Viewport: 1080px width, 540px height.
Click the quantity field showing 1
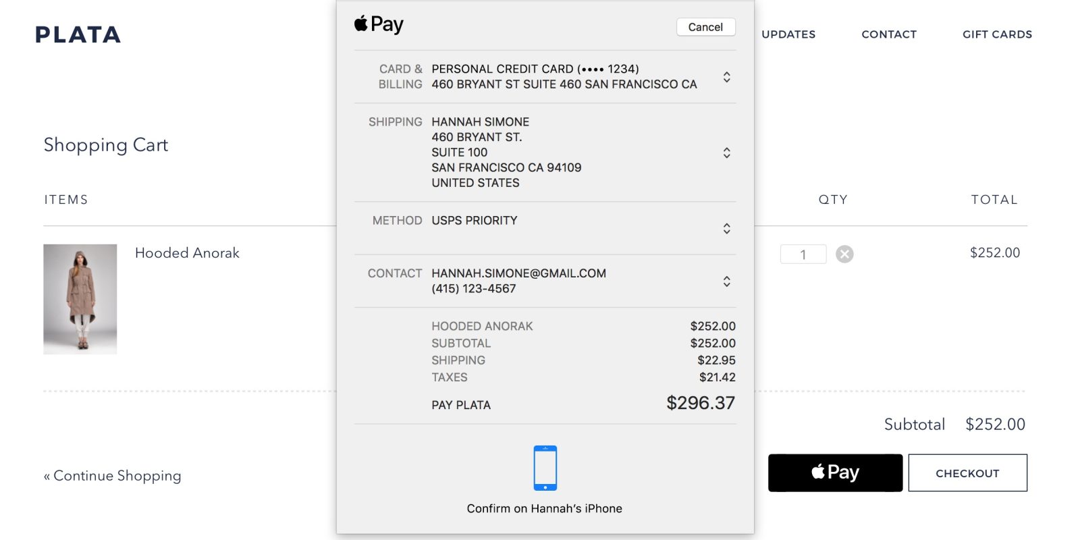[x=803, y=254]
